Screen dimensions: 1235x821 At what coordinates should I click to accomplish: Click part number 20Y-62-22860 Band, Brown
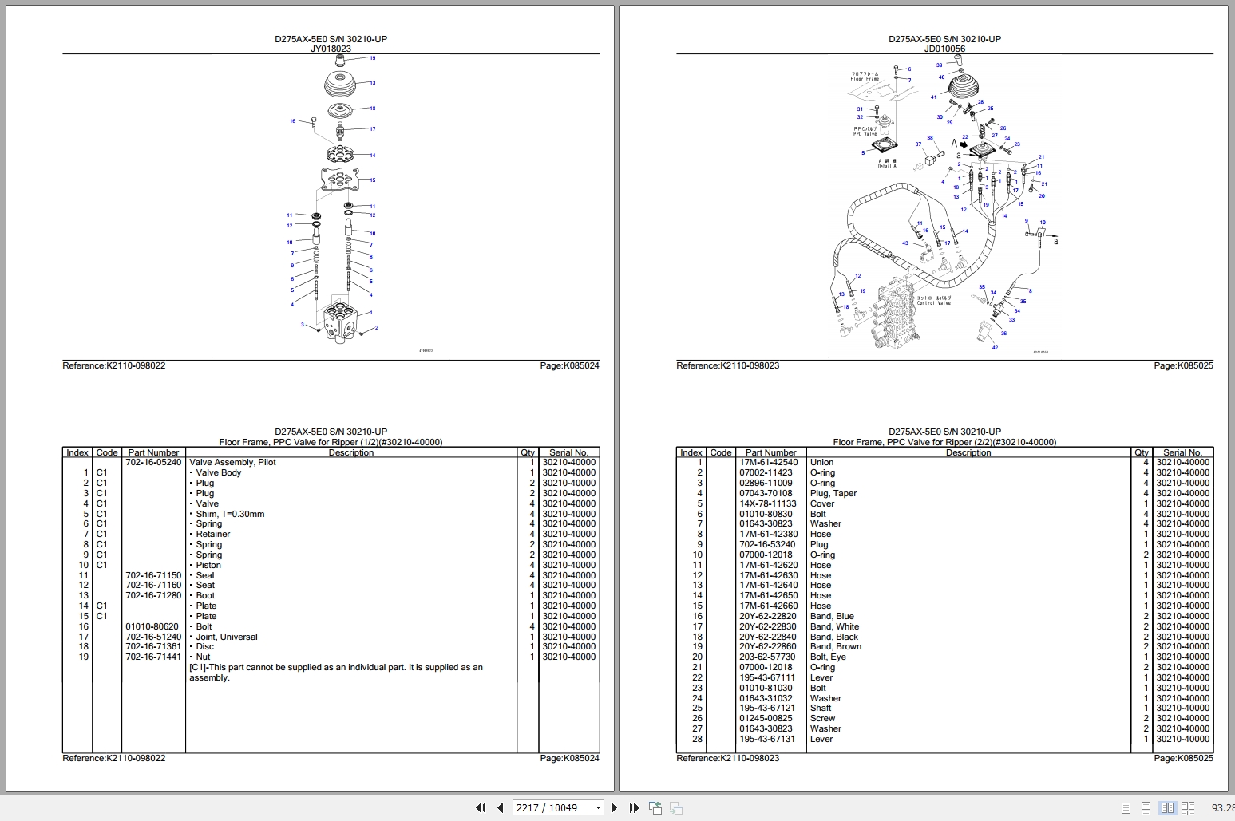point(768,647)
